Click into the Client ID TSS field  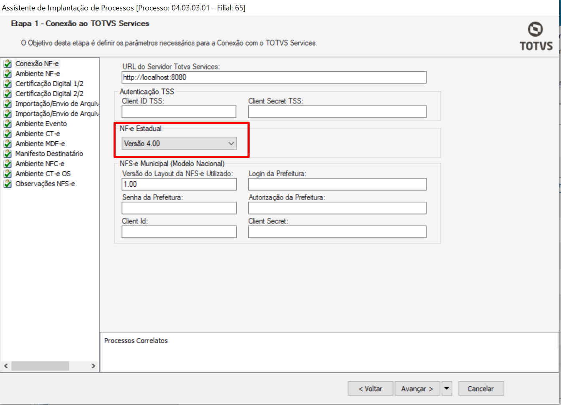pos(179,112)
